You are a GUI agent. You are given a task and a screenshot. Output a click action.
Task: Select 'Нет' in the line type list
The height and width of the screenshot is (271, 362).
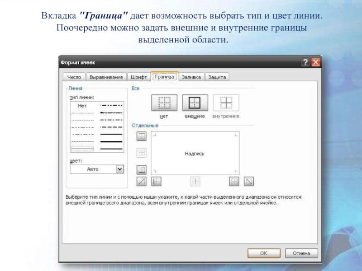[x=82, y=106]
